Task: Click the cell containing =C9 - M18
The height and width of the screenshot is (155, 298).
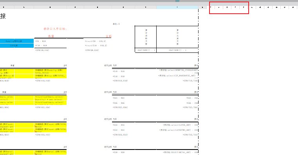Action: click(x=51, y=41)
